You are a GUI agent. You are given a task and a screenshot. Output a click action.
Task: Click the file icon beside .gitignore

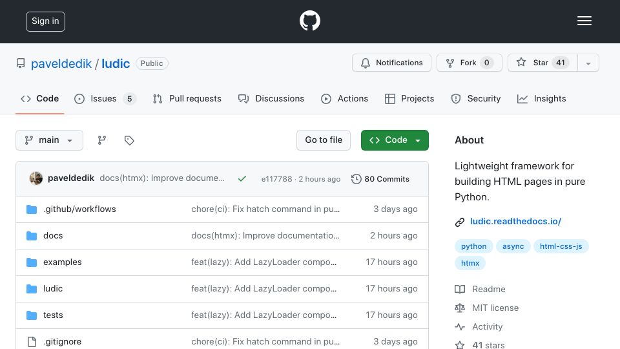pos(32,342)
